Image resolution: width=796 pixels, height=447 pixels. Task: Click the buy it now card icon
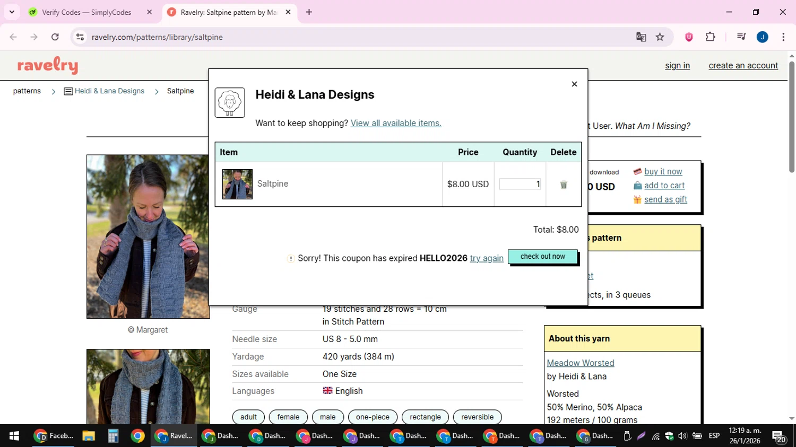coord(637,171)
